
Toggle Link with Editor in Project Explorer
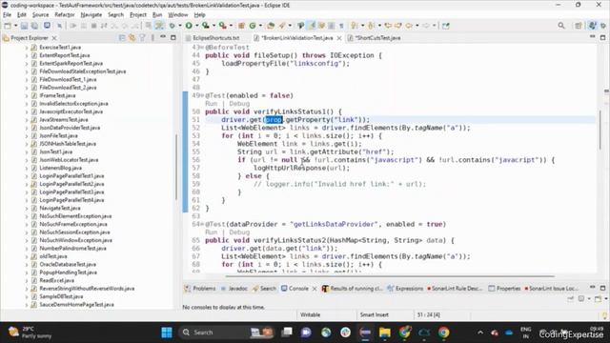(132, 38)
